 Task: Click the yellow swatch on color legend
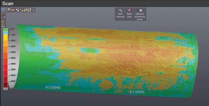(x=6, y=37)
